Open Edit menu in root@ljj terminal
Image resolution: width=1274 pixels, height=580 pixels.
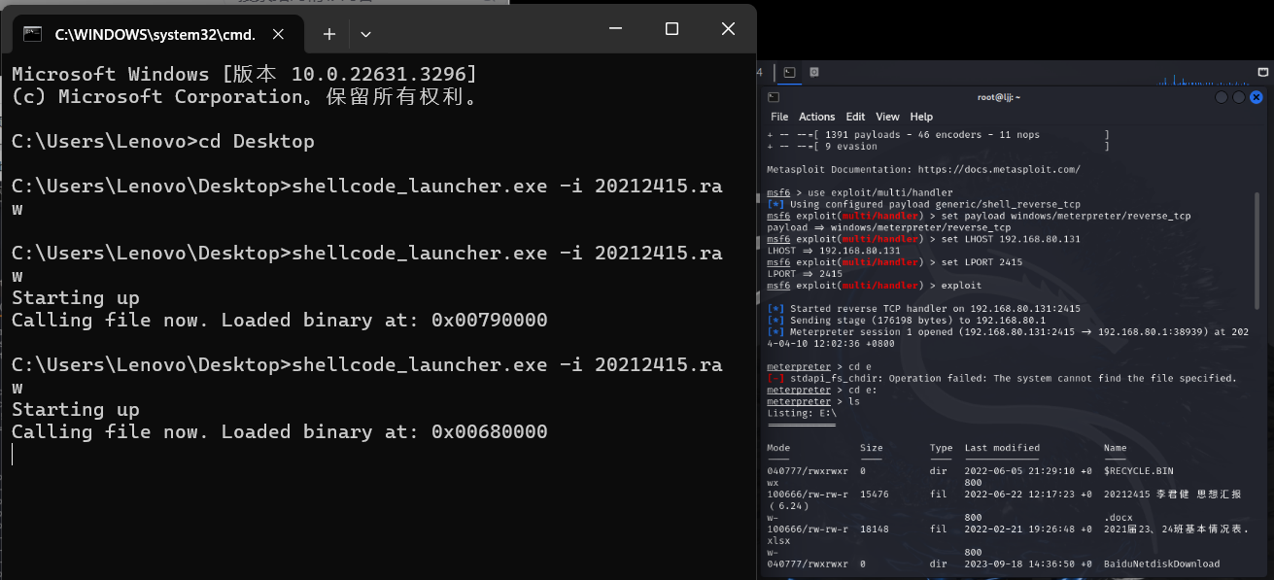click(x=855, y=117)
